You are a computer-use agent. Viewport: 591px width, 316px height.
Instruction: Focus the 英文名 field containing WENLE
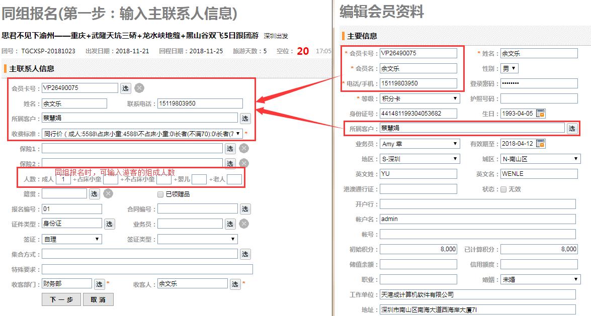[539, 174]
